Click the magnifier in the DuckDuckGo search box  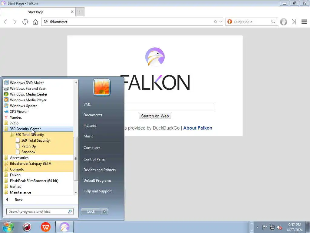(273, 22)
